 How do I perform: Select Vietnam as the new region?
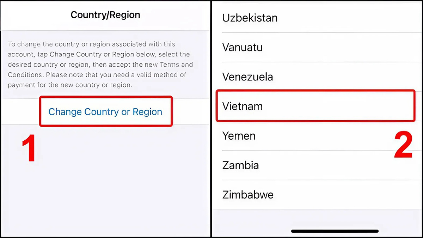pos(243,106)
